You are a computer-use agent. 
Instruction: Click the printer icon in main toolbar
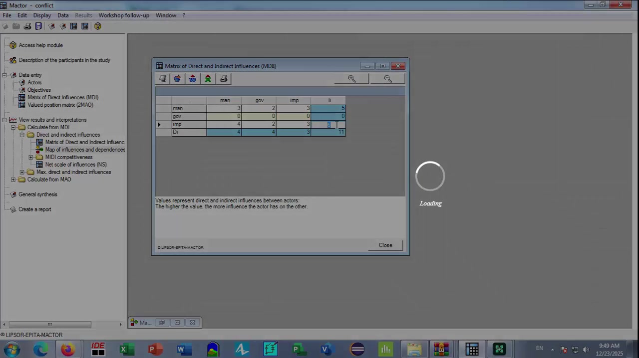pos(27,26)
